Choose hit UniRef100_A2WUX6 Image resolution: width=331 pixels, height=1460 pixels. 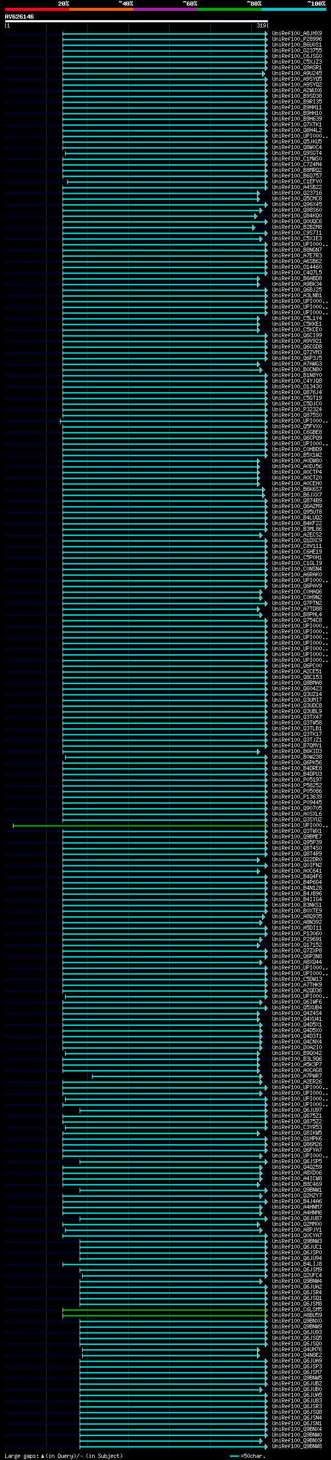[x=297, y=90]
